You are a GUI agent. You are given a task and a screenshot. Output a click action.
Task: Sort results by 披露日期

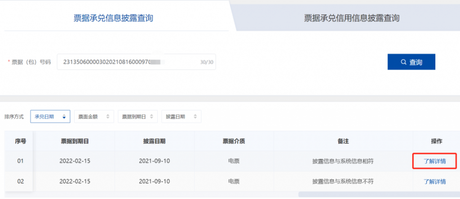[181, 116]
